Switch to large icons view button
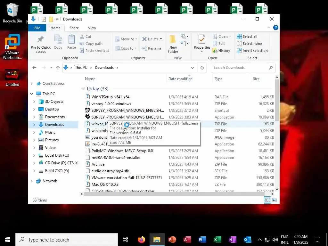This screenshot has width=328, height=246. 275,200
